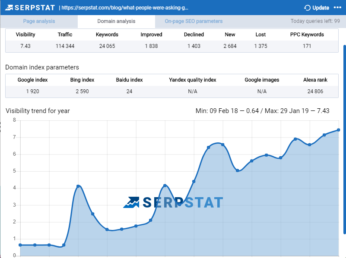Click the vertical scrollbar on the right edge
This screenshot has width=346, height=258.
[x=345, y=140]
